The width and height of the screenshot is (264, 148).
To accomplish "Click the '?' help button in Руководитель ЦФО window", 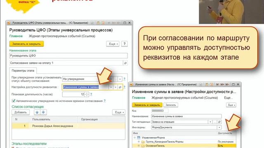I will pos(125,44).
